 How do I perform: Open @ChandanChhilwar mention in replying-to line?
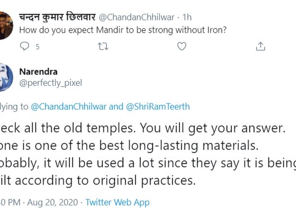tap(69, 106)
